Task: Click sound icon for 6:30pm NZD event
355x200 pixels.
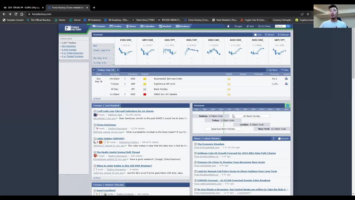Action: pos(125,79)
